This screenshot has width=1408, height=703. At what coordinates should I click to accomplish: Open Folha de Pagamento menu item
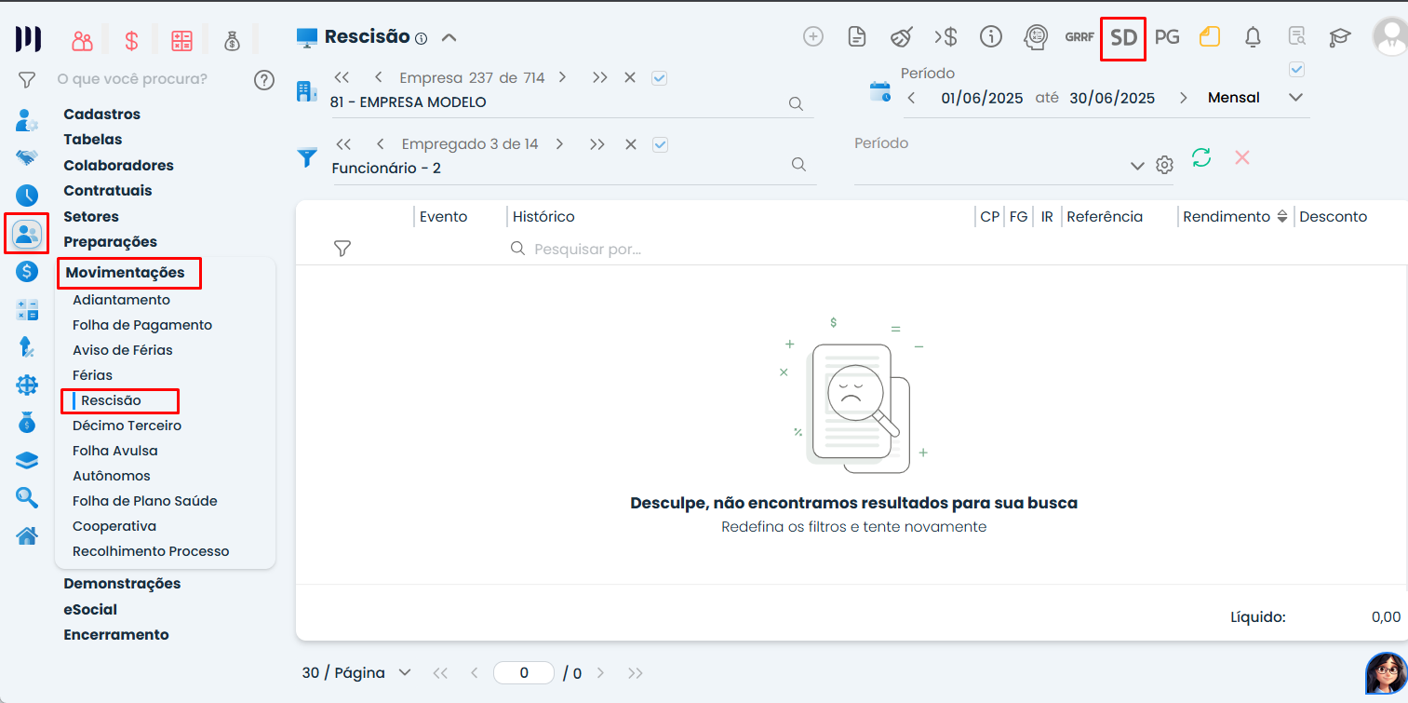click(142, 325)
